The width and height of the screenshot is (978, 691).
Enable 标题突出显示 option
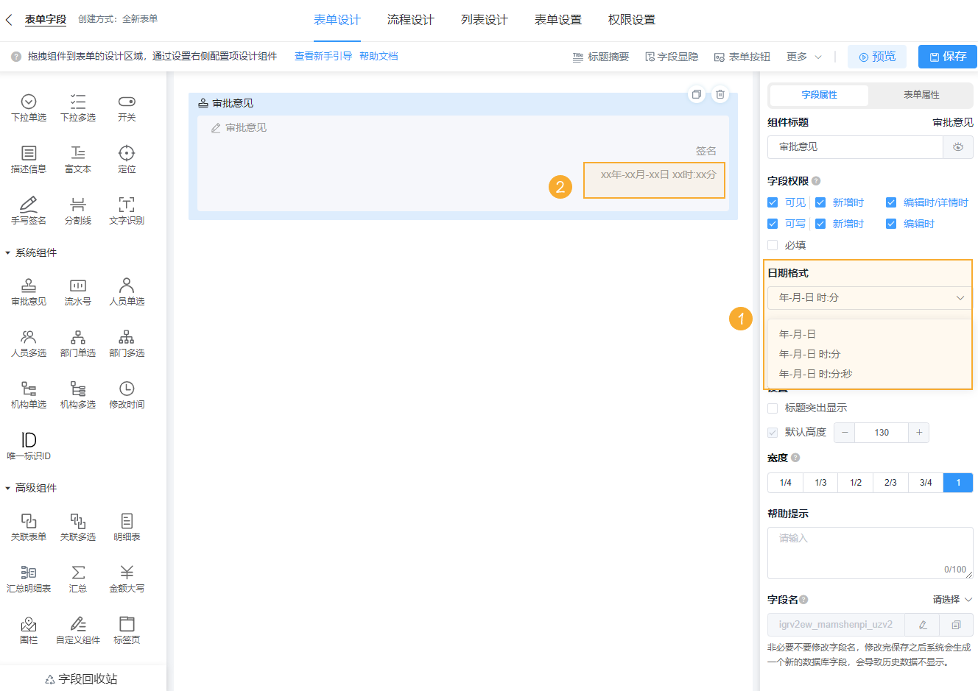773,408
